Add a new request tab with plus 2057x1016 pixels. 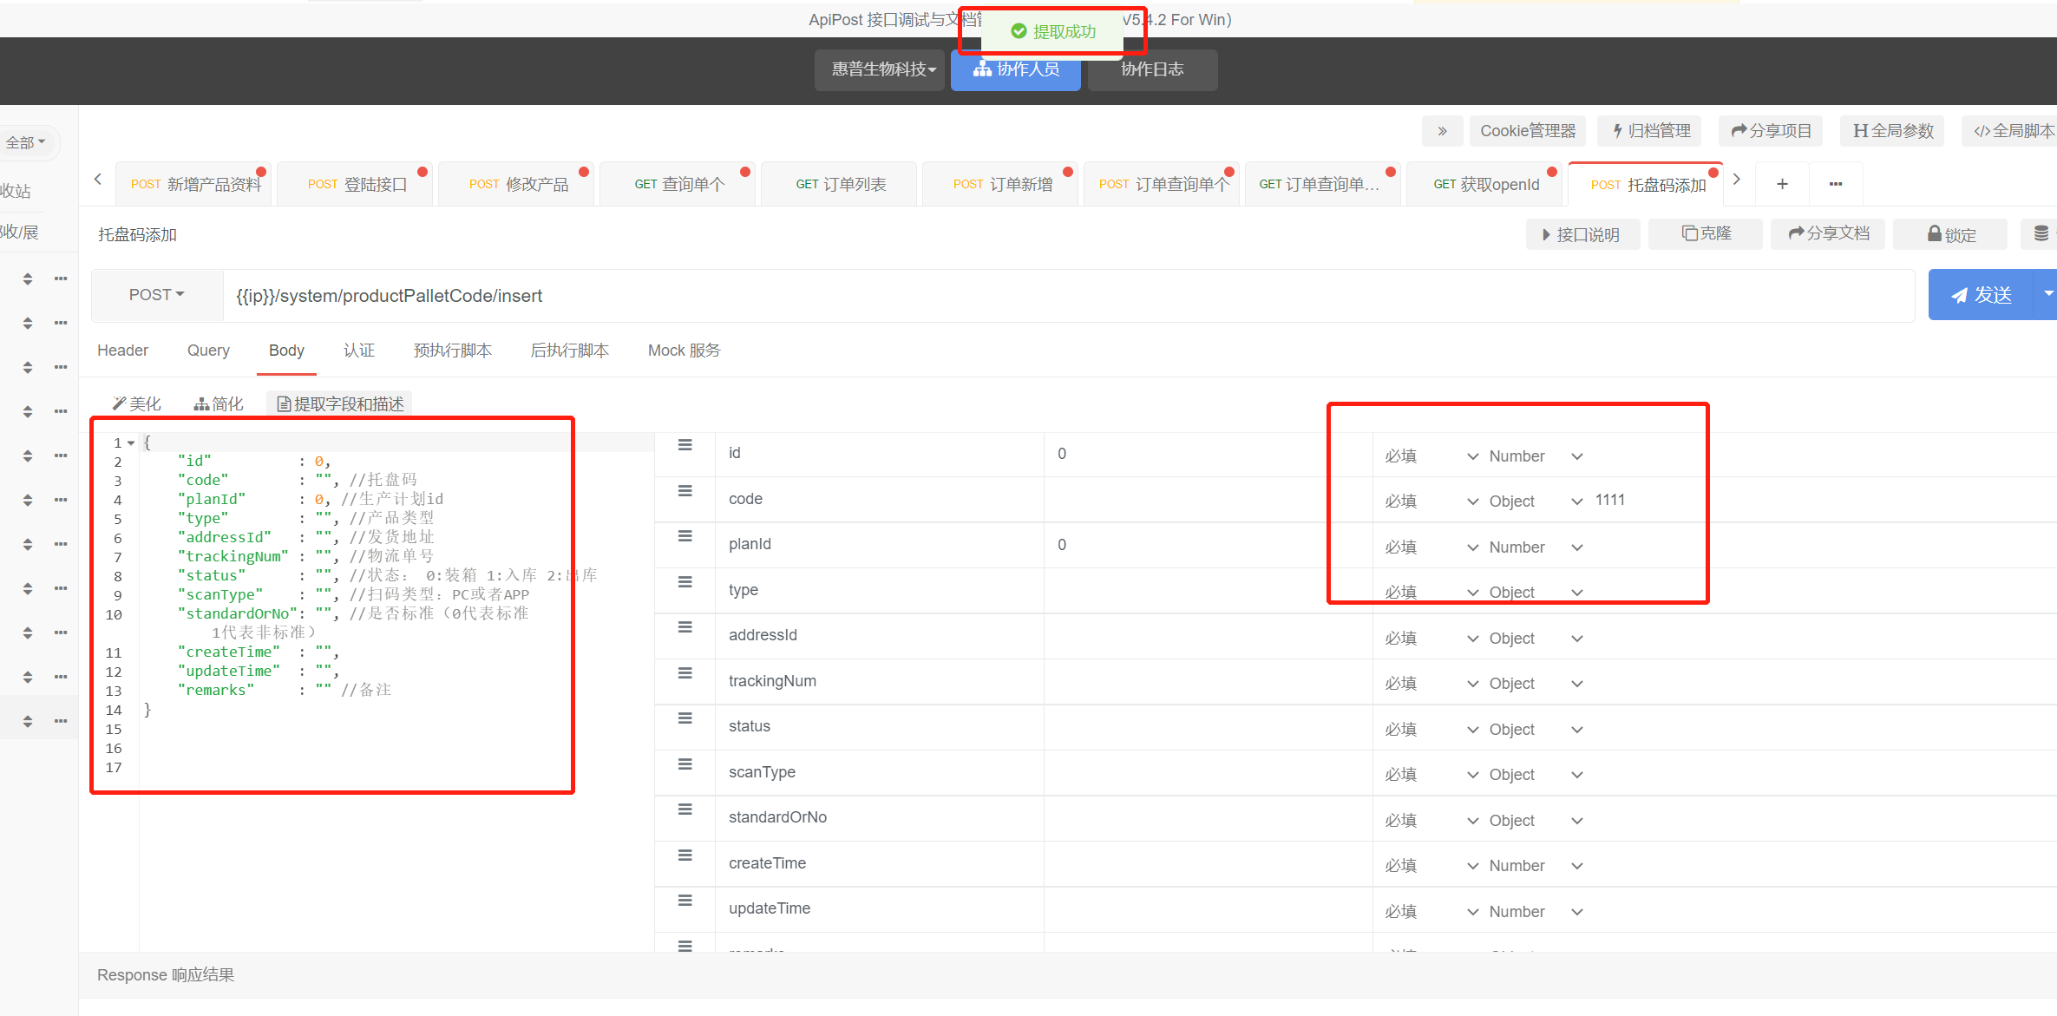[1782, 184]
